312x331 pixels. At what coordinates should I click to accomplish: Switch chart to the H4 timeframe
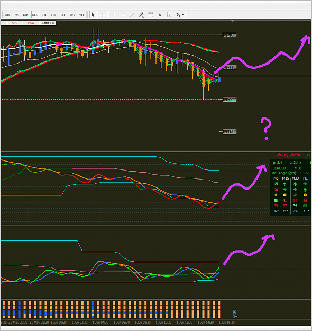[53, 15]
